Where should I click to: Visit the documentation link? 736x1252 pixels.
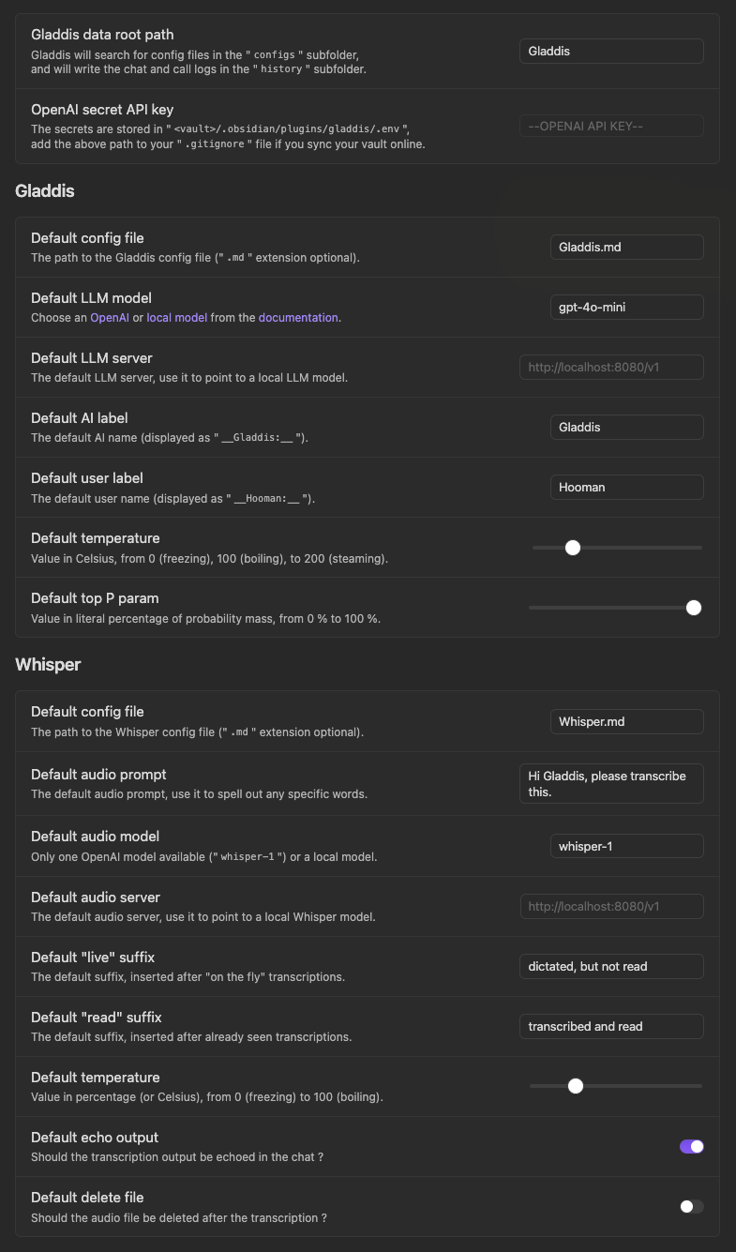pos(299,318)
